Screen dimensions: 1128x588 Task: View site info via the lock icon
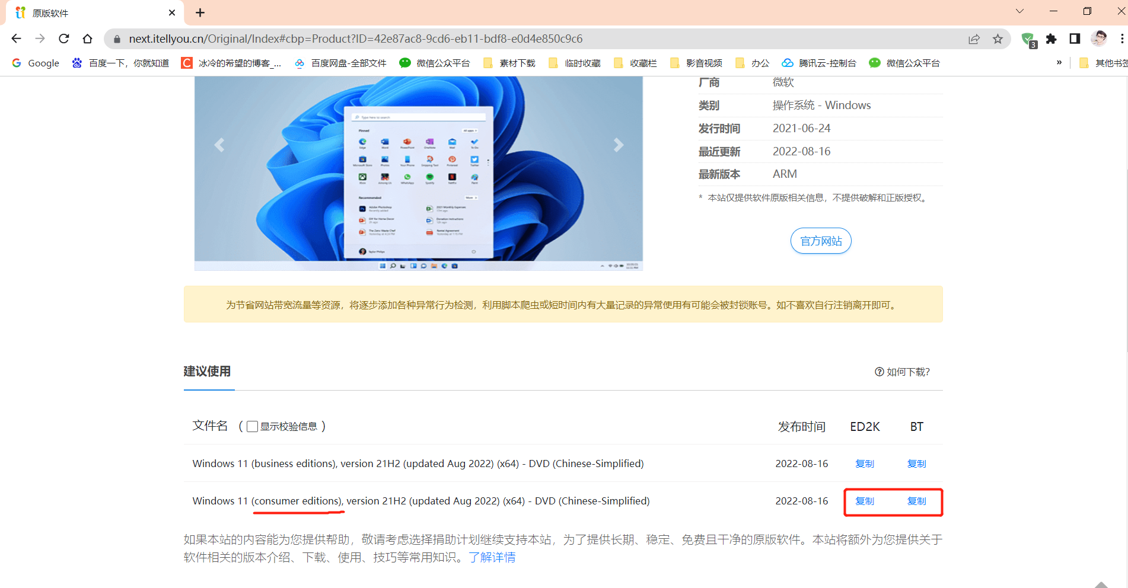[117, 39]
